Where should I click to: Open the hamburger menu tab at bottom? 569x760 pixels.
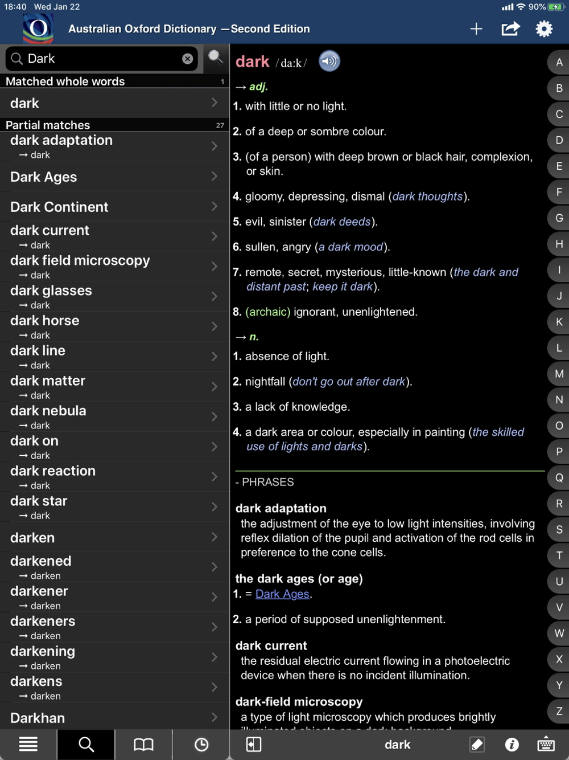point(28,744)
